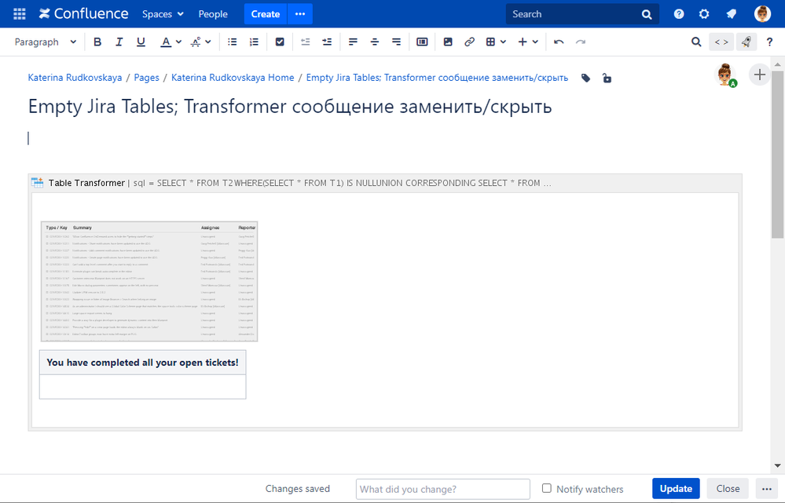
Task: Align text right
Action: point(396,42)
